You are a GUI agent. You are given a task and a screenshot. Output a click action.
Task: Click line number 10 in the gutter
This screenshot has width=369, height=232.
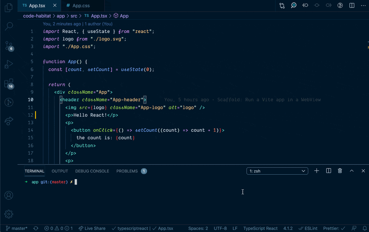pyautogui.click(x=30, y=100)
